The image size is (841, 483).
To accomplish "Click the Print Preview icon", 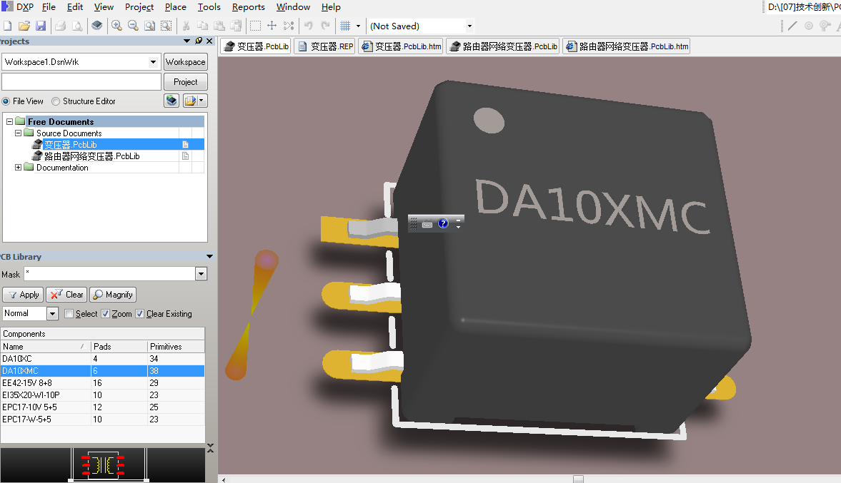I will tap(77, 26).
